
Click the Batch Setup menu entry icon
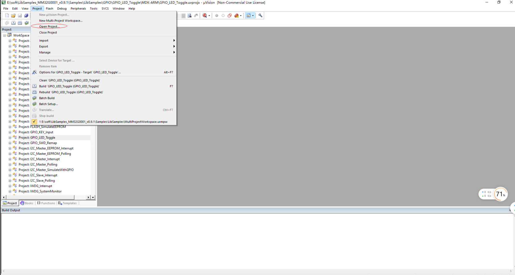35,104
